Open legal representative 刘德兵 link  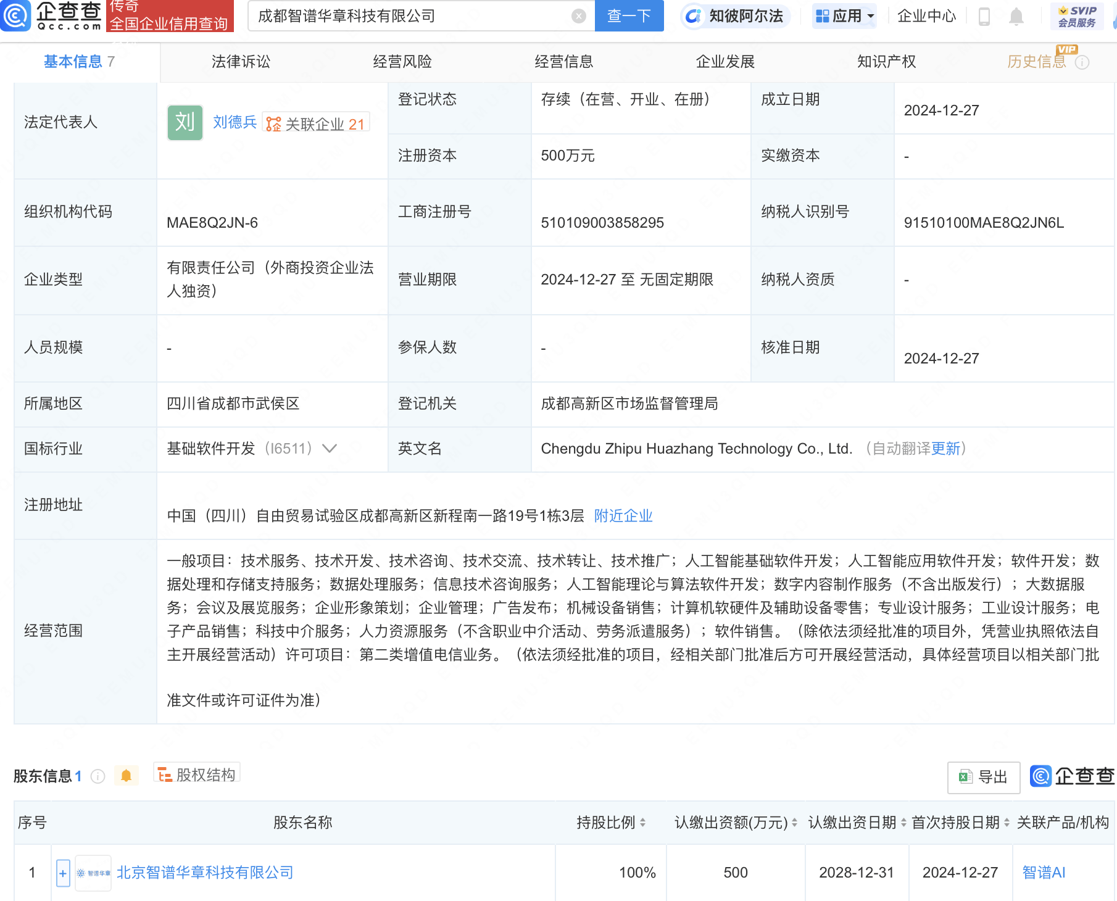235,122
